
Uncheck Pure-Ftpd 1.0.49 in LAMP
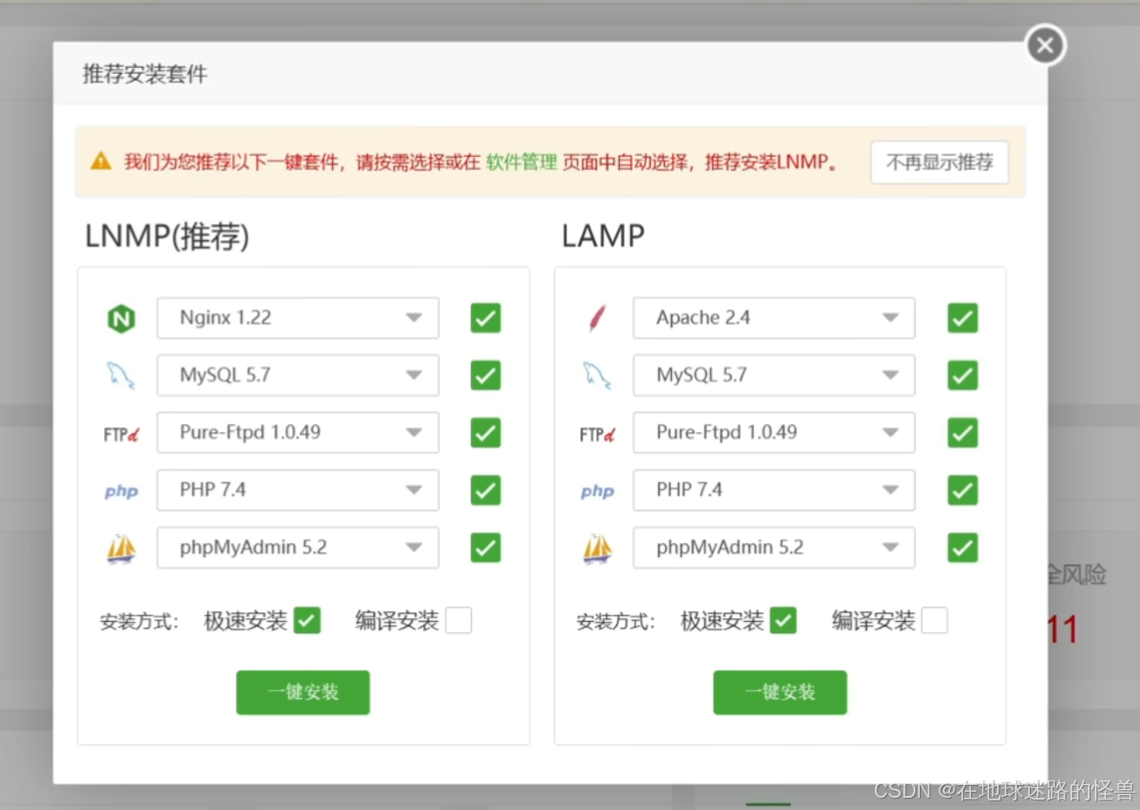tap(962, 433)
